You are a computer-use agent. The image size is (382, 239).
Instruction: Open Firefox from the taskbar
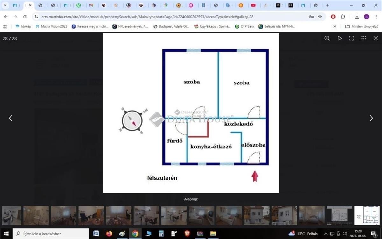point(109,234)
